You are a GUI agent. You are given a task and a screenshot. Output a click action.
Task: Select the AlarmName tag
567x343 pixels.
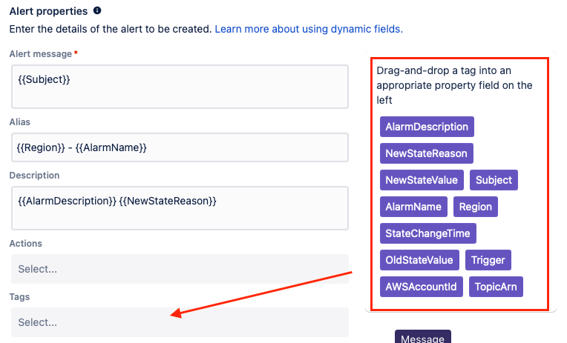413,207
